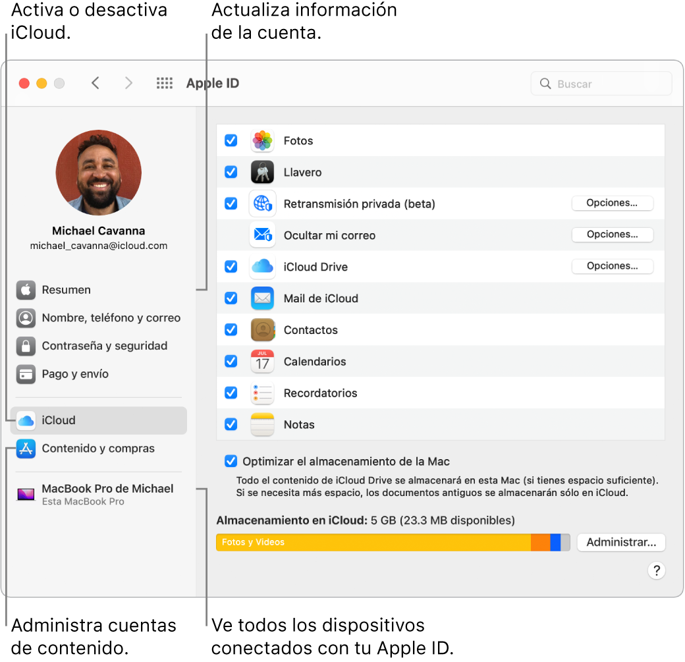The width and height of the screenshot is (685, 662).
Task: Disable the Notas checkbox
Action: [231, 424]
